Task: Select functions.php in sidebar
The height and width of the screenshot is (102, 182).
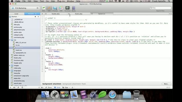Action: (18, 60)
